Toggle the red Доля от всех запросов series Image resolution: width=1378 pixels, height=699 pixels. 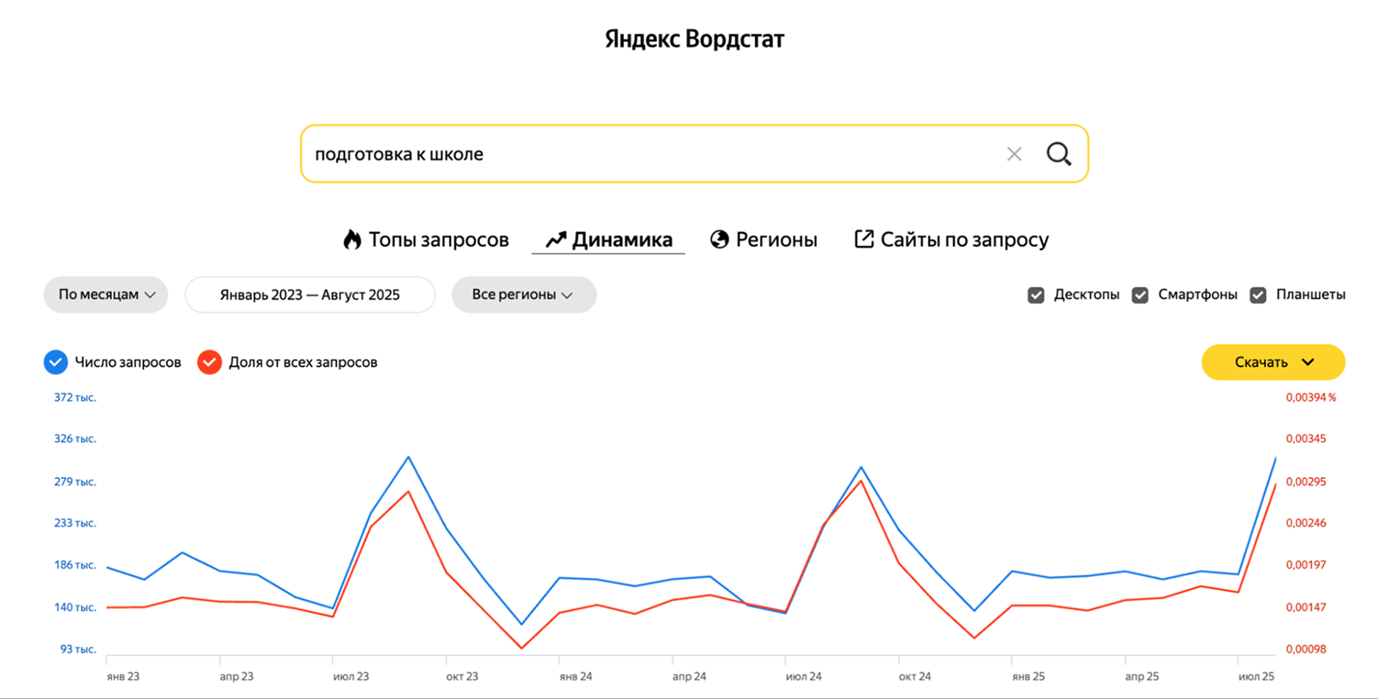[x=209, y=362]
